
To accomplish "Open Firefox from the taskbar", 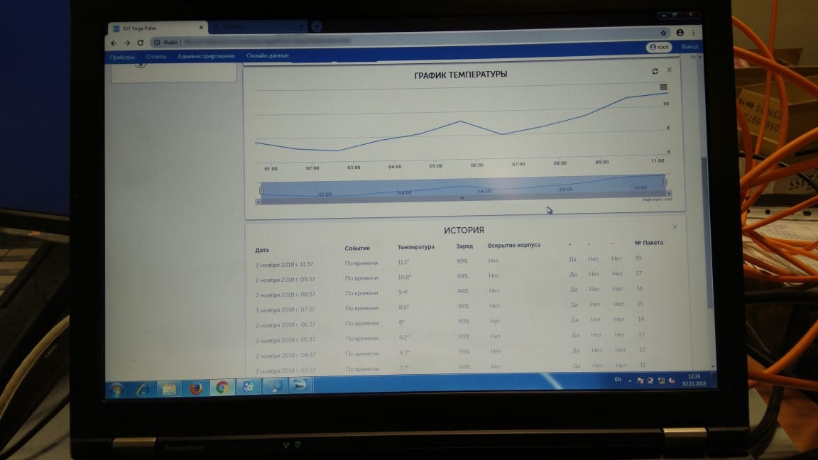I will 196,388.
